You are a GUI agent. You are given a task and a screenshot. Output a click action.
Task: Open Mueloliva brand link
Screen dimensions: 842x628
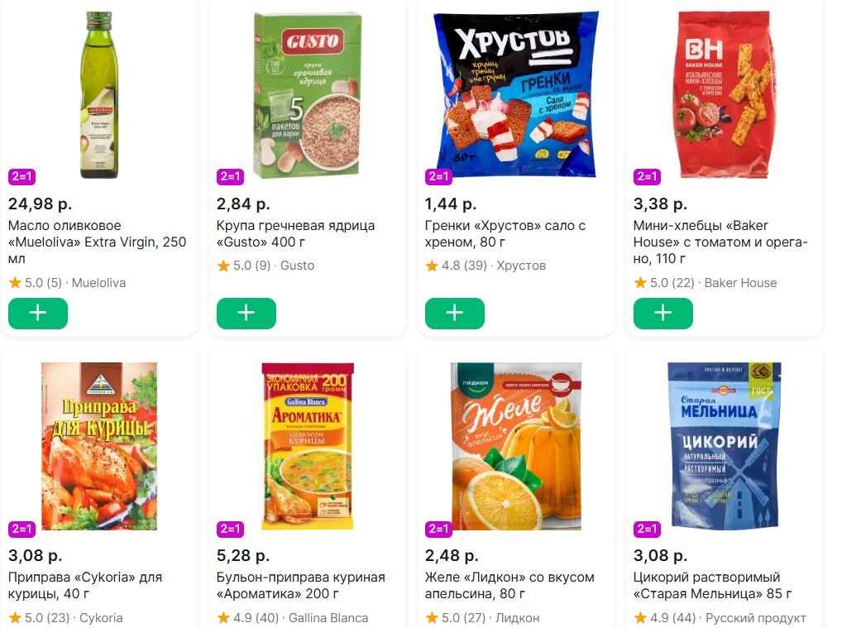[98, 283]
